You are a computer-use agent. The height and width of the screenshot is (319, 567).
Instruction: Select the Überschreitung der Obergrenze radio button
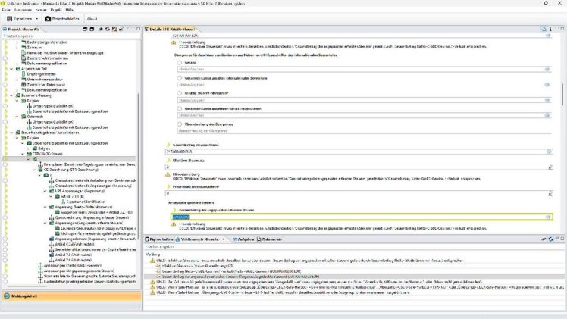pyautogui.click(x=180, y=124)
